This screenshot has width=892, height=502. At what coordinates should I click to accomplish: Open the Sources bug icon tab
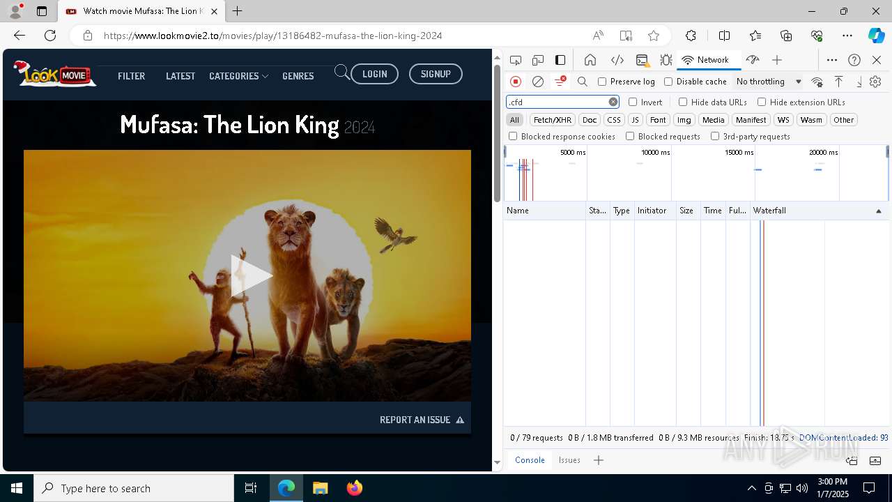click(x=666, y=60)
